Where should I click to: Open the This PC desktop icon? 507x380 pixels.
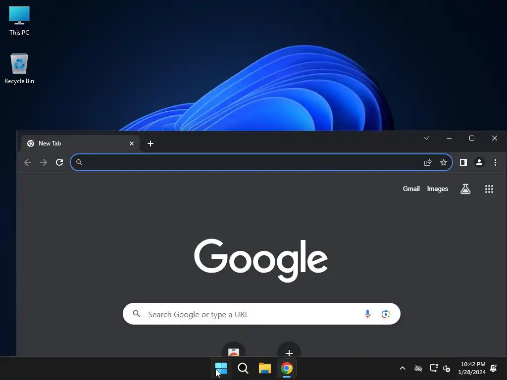(19, 21)
